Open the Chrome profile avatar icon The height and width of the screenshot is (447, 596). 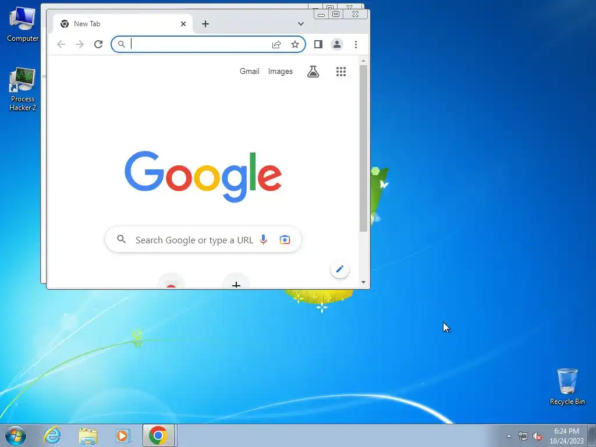[337, 44]
